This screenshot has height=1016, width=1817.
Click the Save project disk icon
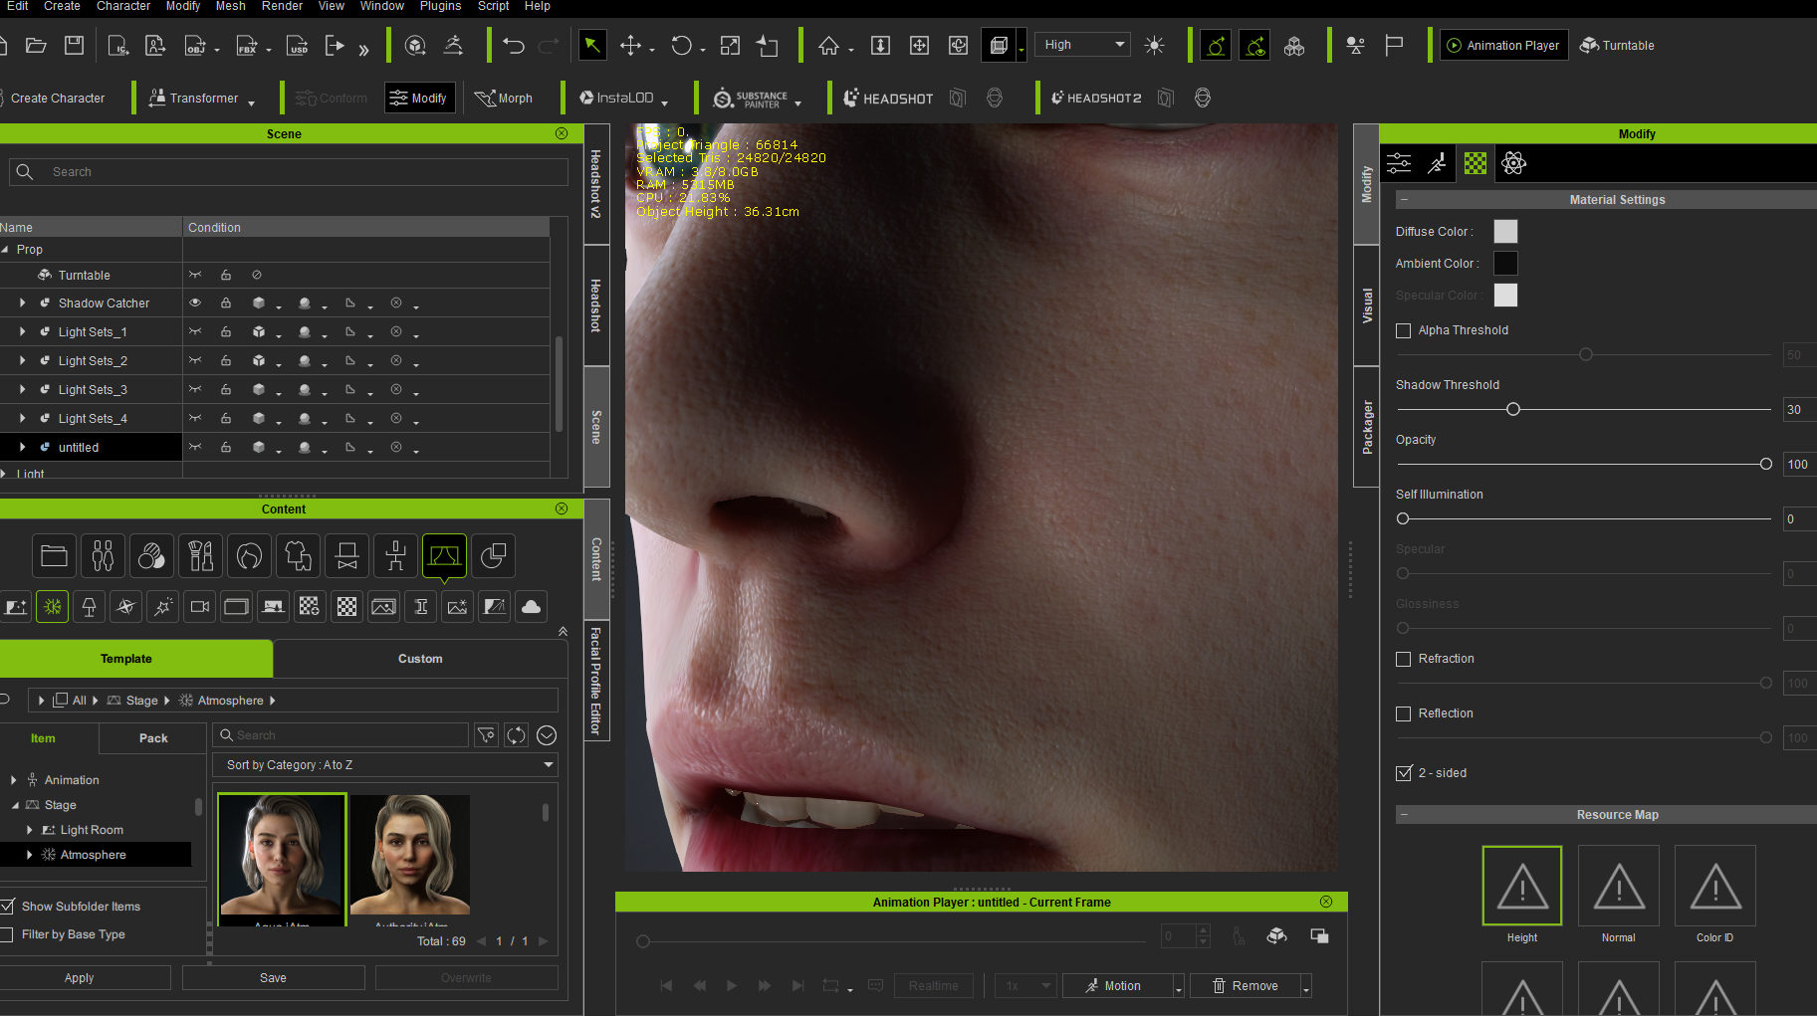pyautogui.click(x=74, y=45)
